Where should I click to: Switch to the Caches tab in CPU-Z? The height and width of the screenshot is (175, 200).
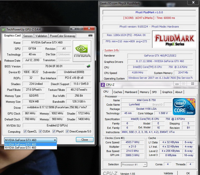(x=118, y=92)
